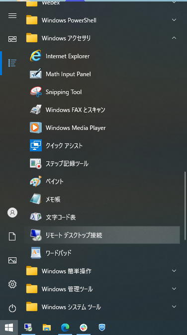
Task: Launch 文字コード表 icon
Action: pyautogui.click(x=36, y=218)
